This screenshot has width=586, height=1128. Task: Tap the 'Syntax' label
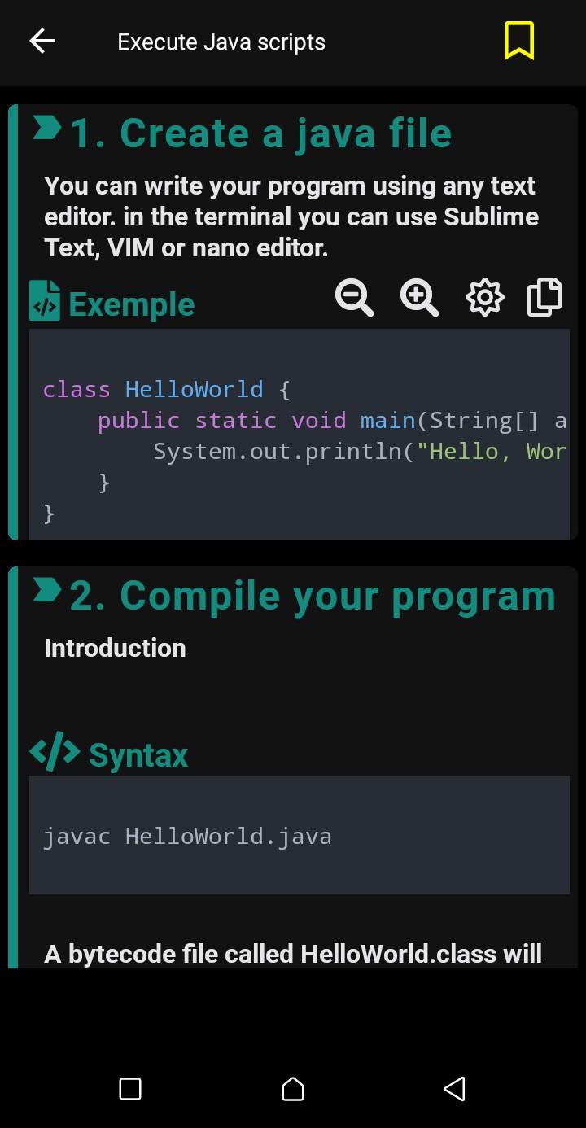coord(138,755)
